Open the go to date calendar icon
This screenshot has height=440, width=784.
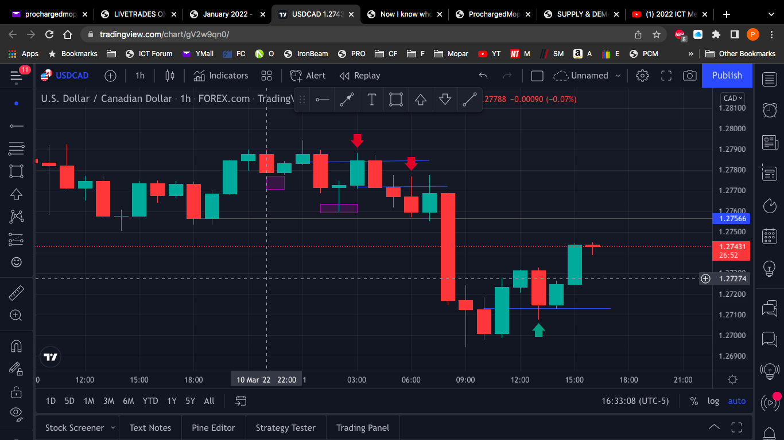[241, 401]
